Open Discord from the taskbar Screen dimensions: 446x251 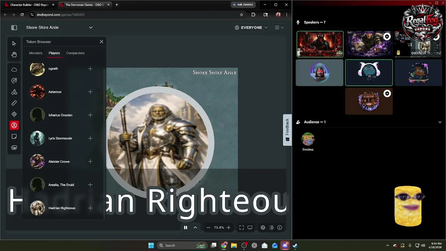285,245
